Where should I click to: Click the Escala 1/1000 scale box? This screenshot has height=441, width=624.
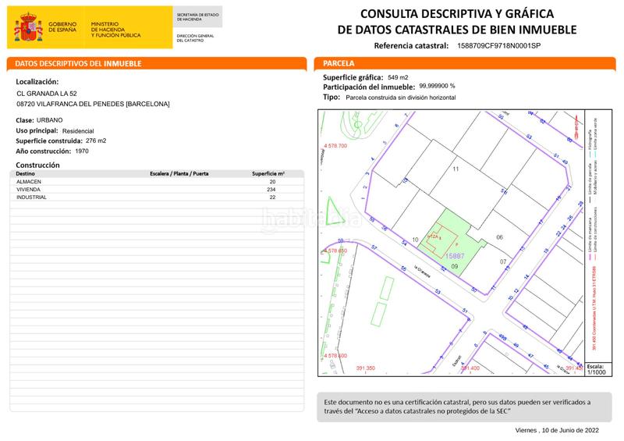(x=597, y=369)
